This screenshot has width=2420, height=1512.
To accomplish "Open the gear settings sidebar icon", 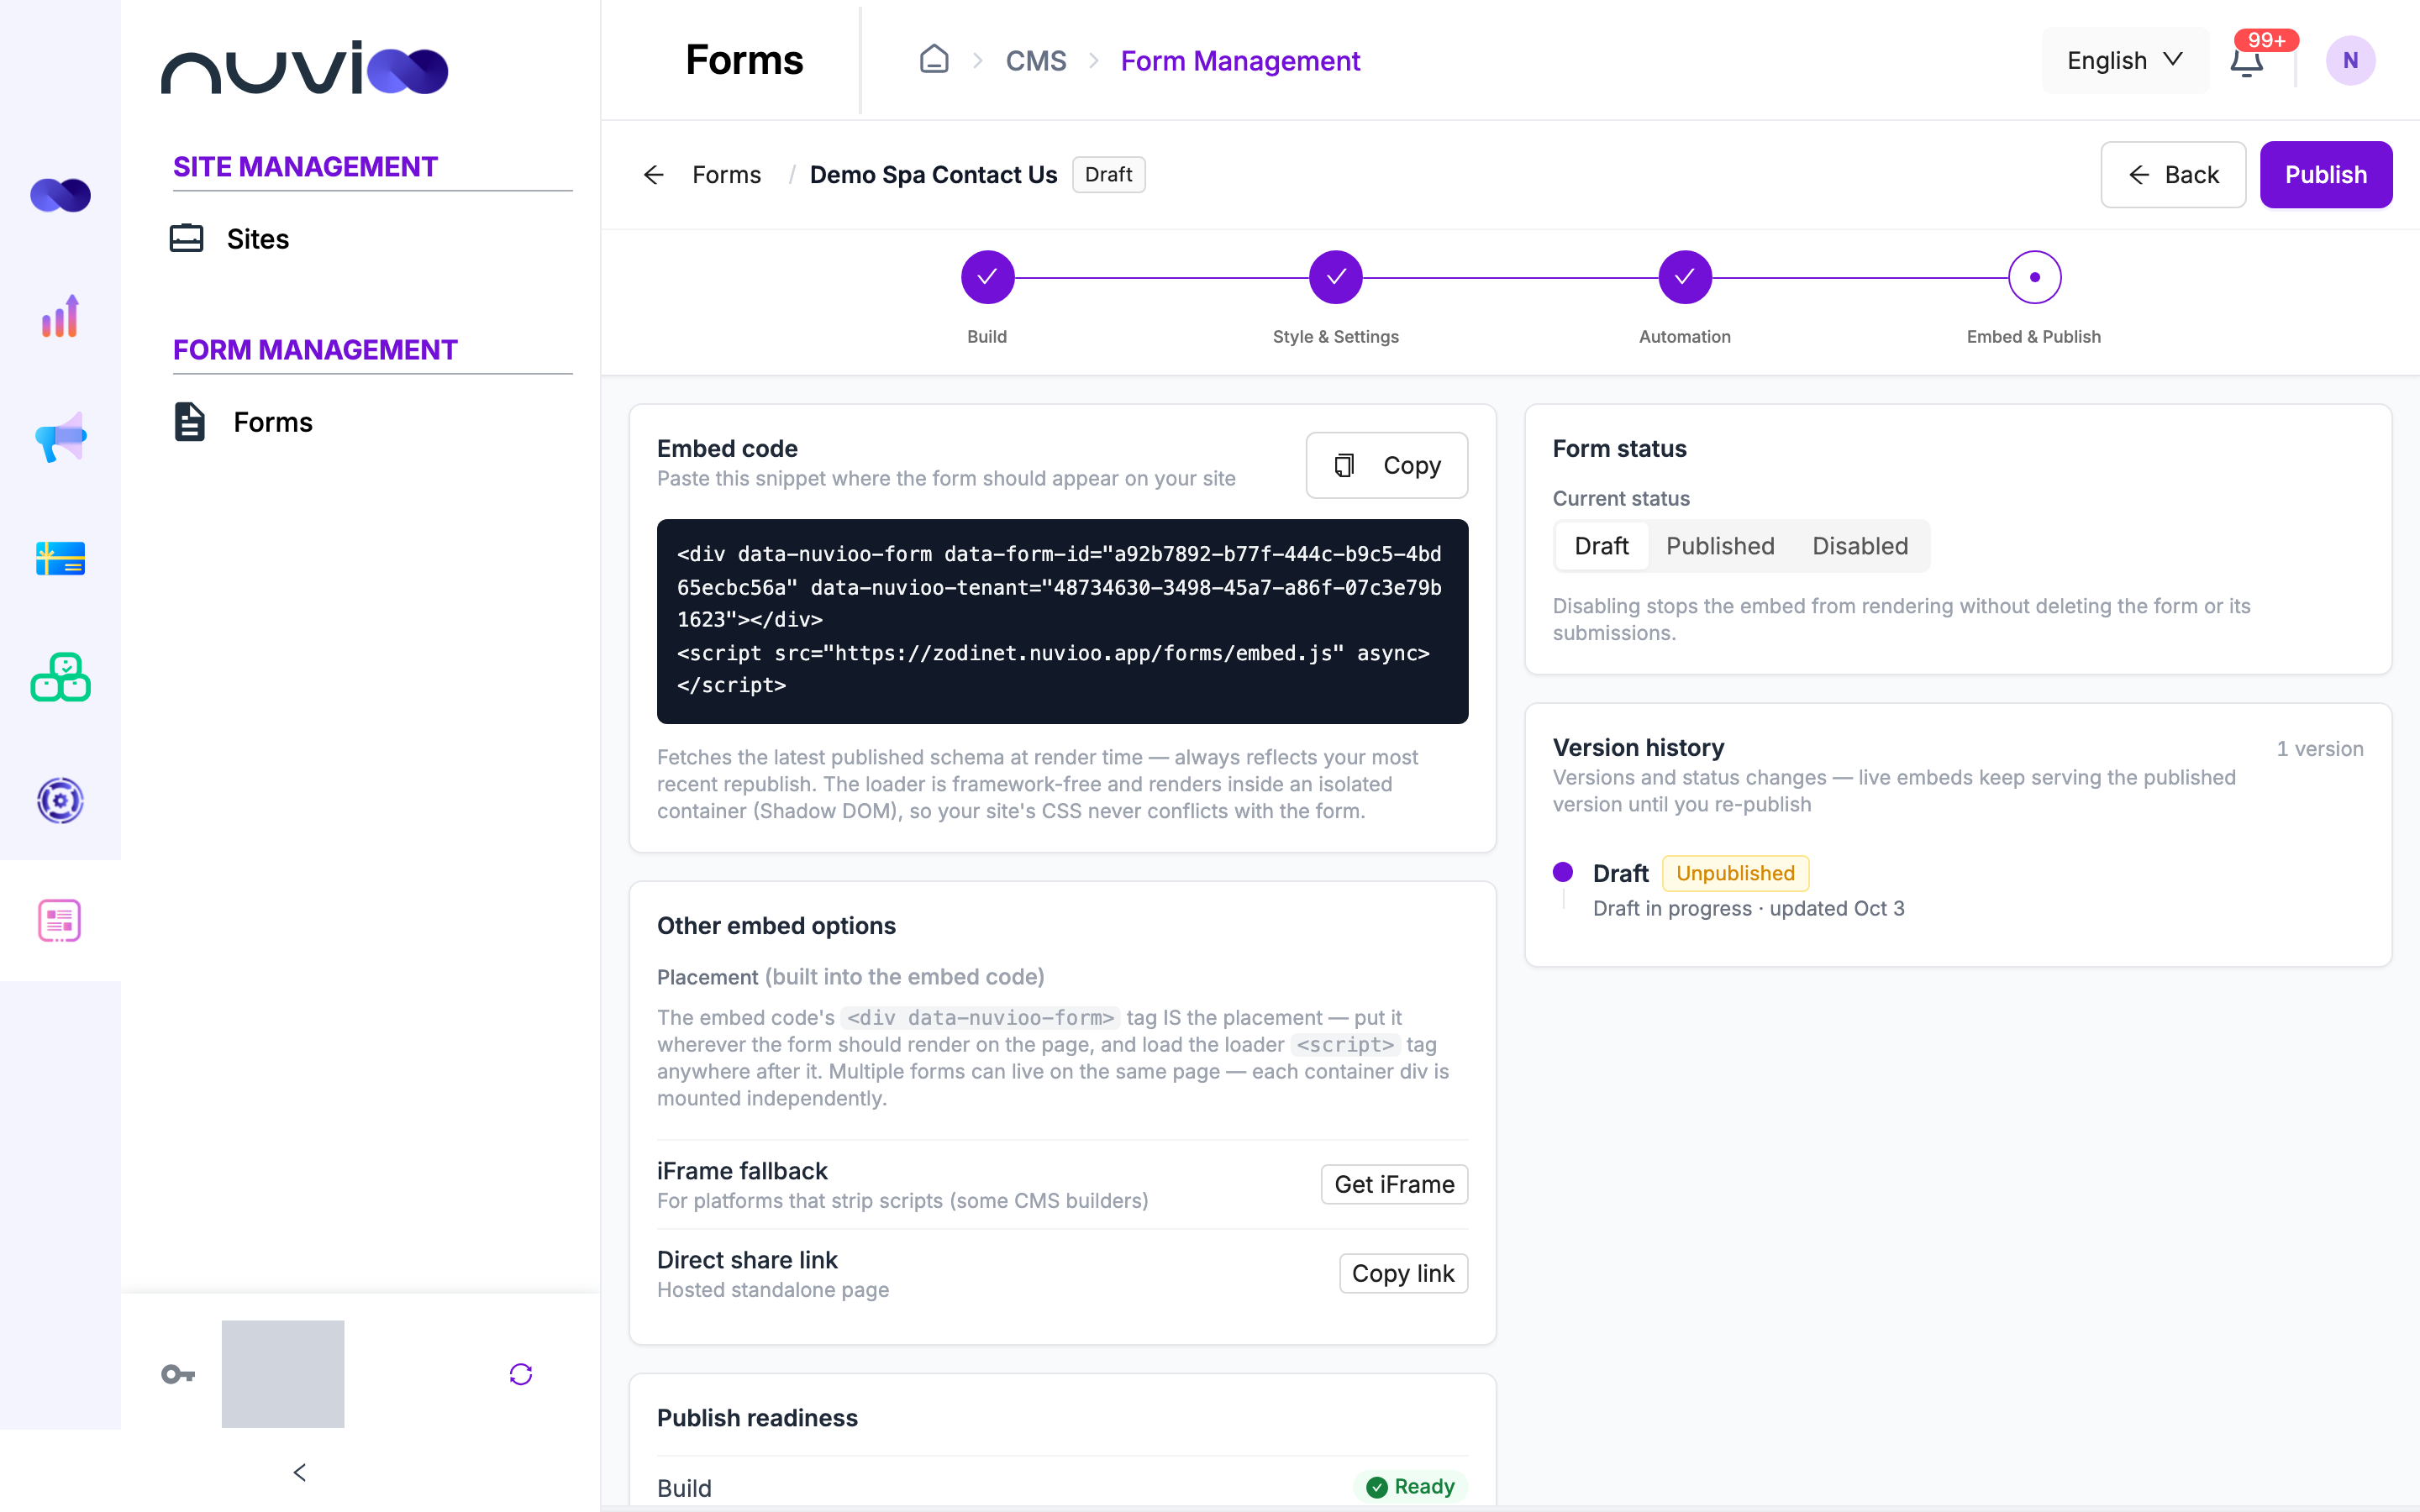I will click(x=60, y=800).
